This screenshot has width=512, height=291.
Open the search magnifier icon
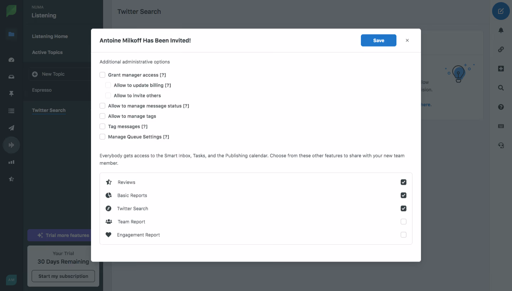tap(501, 88)
